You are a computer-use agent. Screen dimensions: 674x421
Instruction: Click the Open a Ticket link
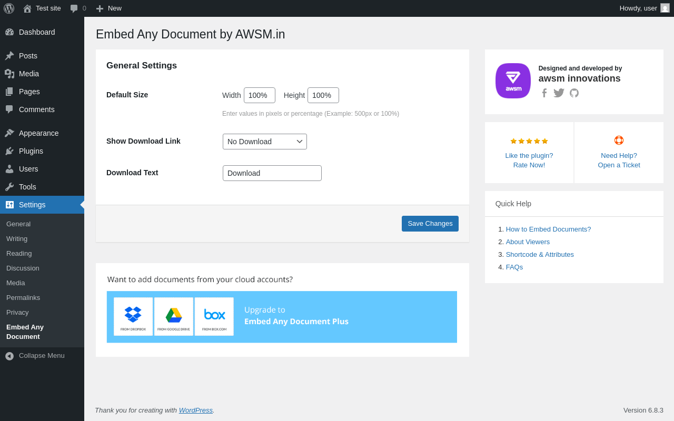[619, 165]
